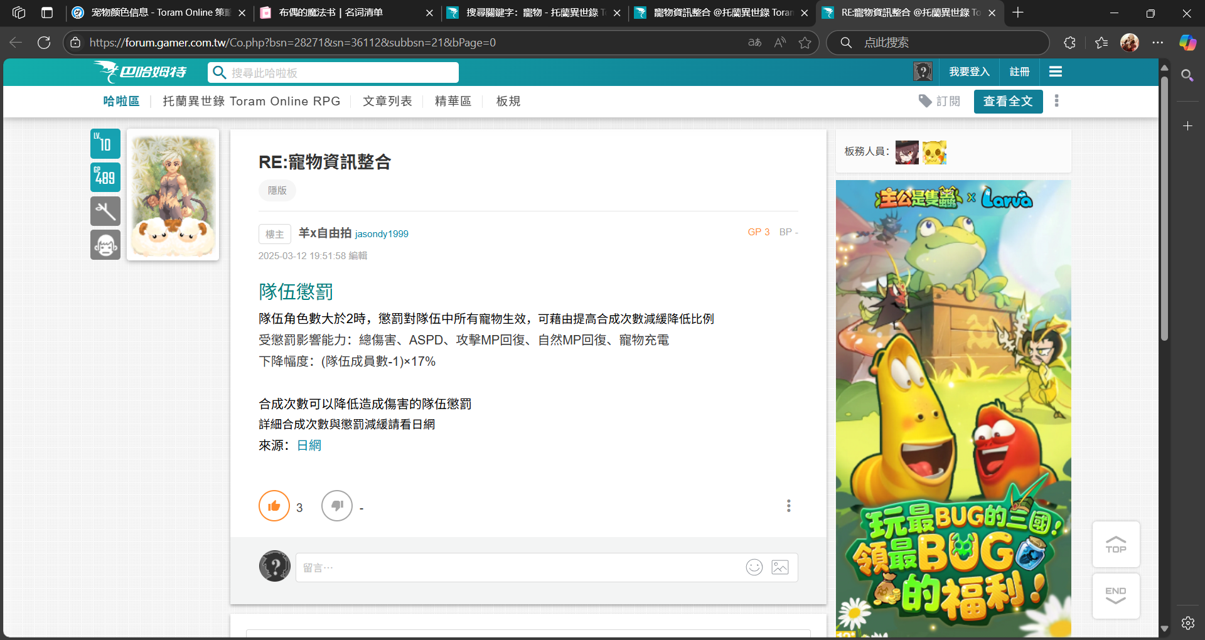The height and width of the screenshot is (640, 1205).
Task: Open 文章列表 article list
Action: pyautogui.click(x=387, y=101)
